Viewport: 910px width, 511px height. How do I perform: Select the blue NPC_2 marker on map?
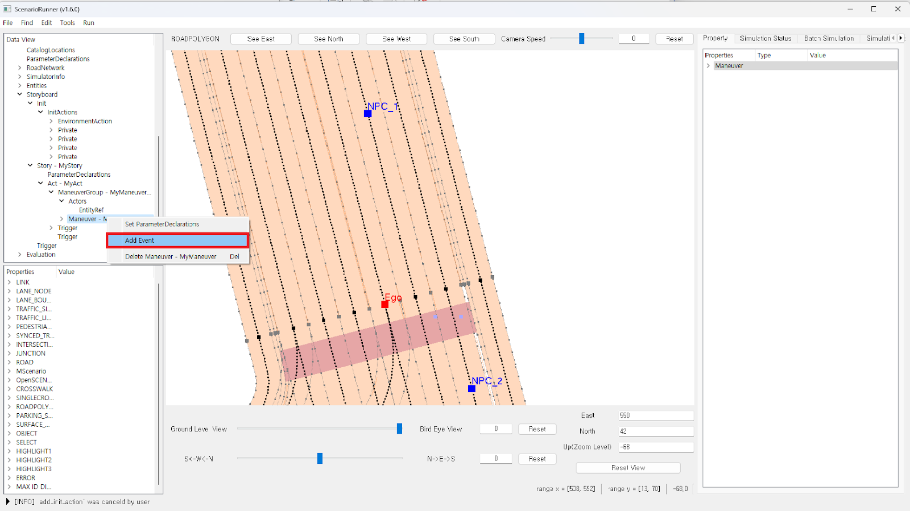click(x=471, y=389)
